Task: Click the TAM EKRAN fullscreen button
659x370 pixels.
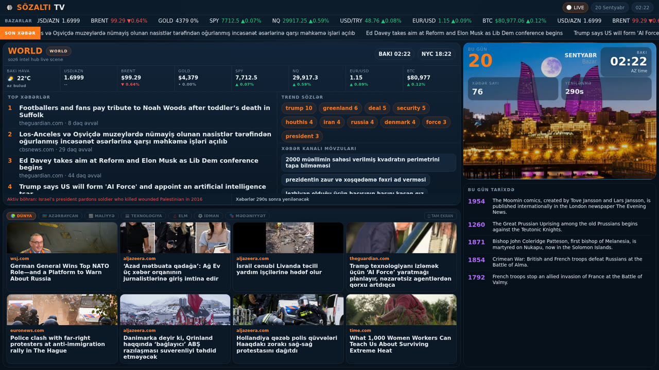Action: (x=440, y=216)
